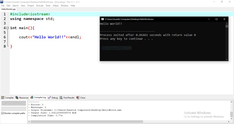The width and height of the screenshot is (234, 124).
Task: Click the Debug checkmark icon
Action: click(x=49, y=98)
